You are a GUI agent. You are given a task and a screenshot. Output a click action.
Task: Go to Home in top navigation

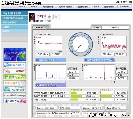click(34, 7)
